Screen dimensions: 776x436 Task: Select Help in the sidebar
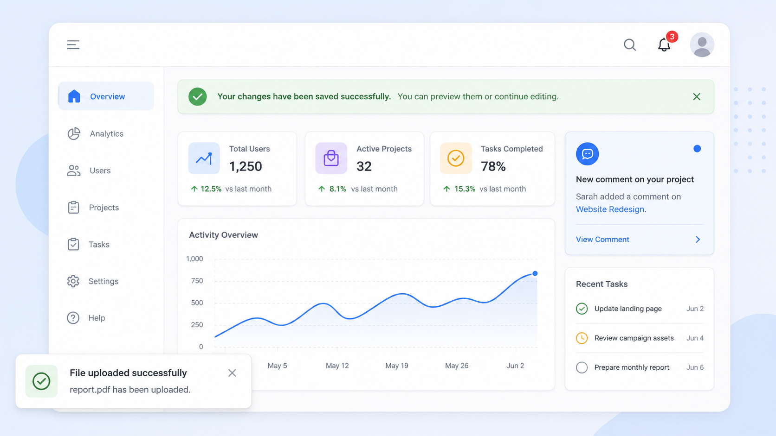coord(106,318)
